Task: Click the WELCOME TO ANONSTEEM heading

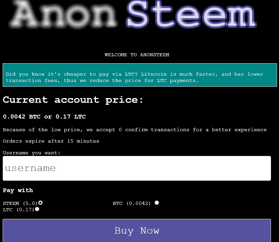Action: point(136,55)
